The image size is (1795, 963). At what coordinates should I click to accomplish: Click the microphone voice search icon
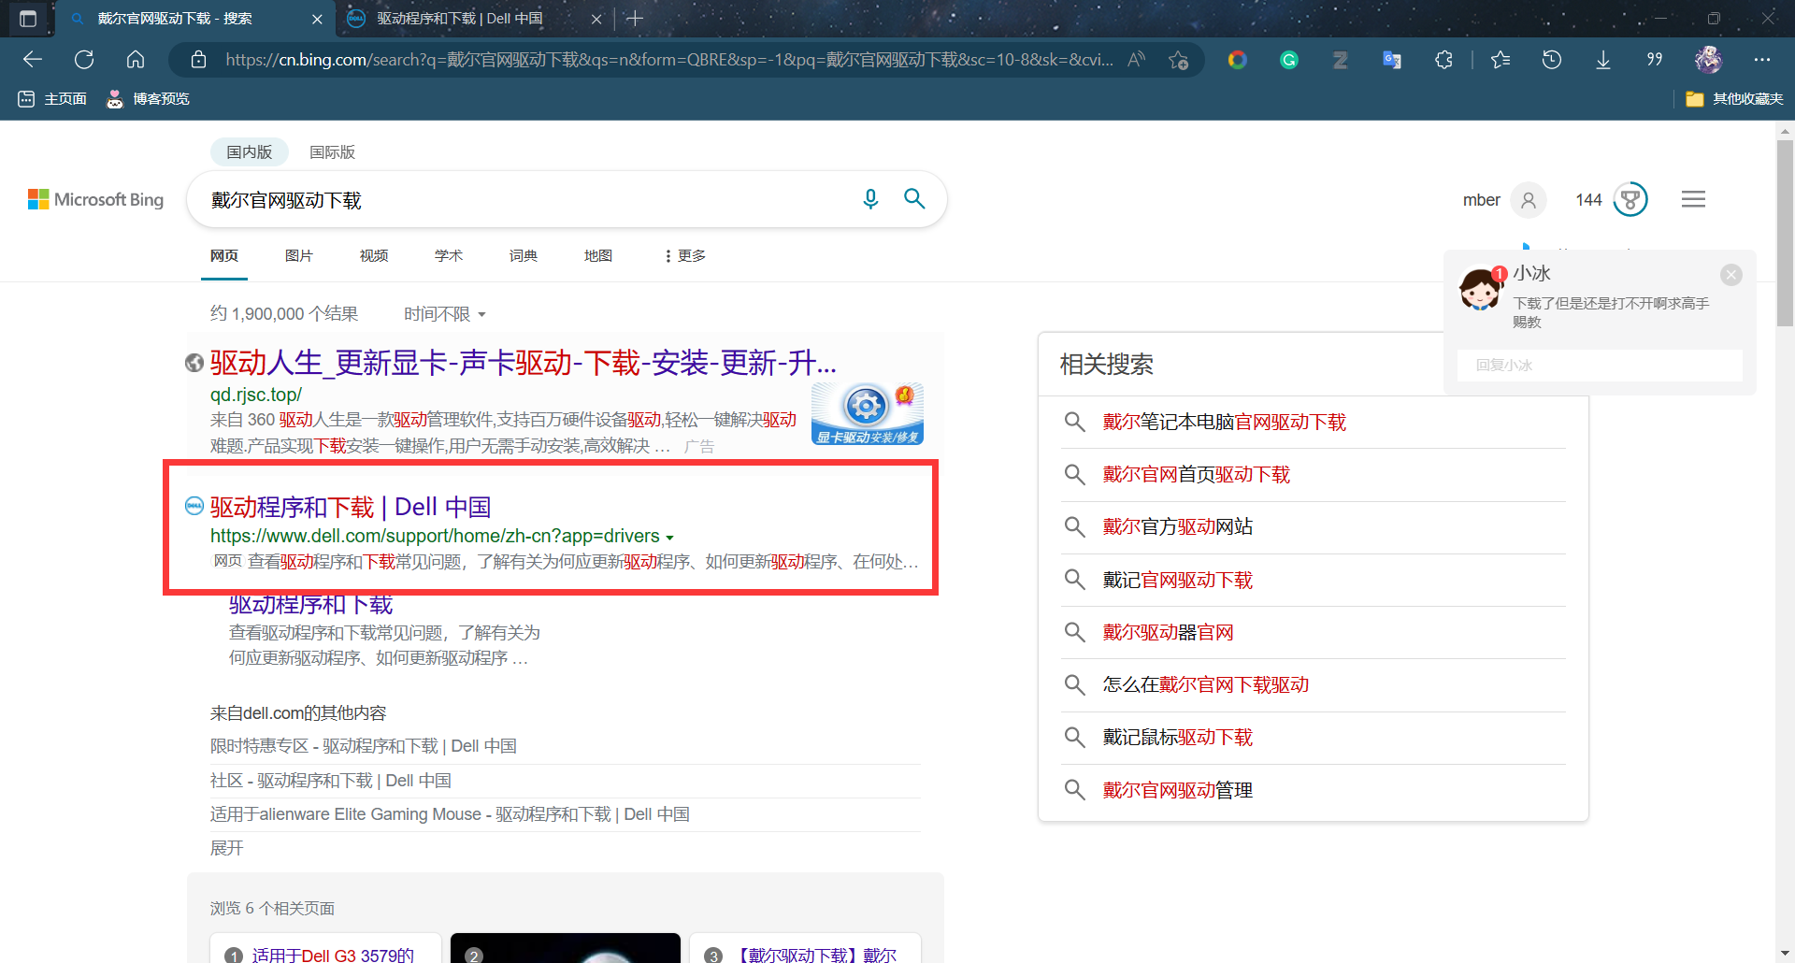(870, 199)
